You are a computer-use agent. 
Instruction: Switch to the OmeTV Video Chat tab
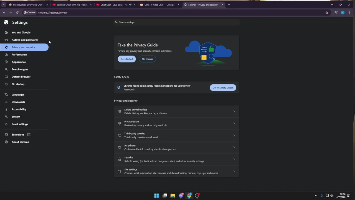(159, 5)
